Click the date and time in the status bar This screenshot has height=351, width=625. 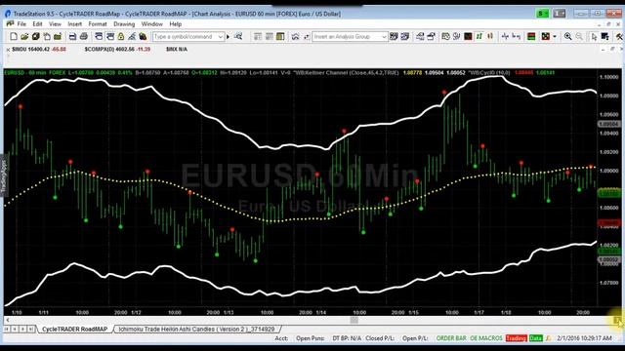pos(584,338)
